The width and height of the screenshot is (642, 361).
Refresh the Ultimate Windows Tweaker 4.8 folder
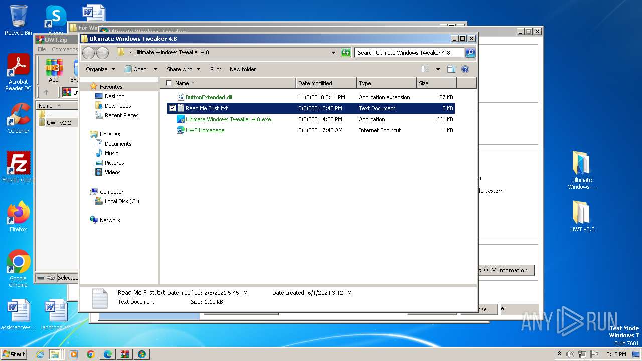(346, 52)
